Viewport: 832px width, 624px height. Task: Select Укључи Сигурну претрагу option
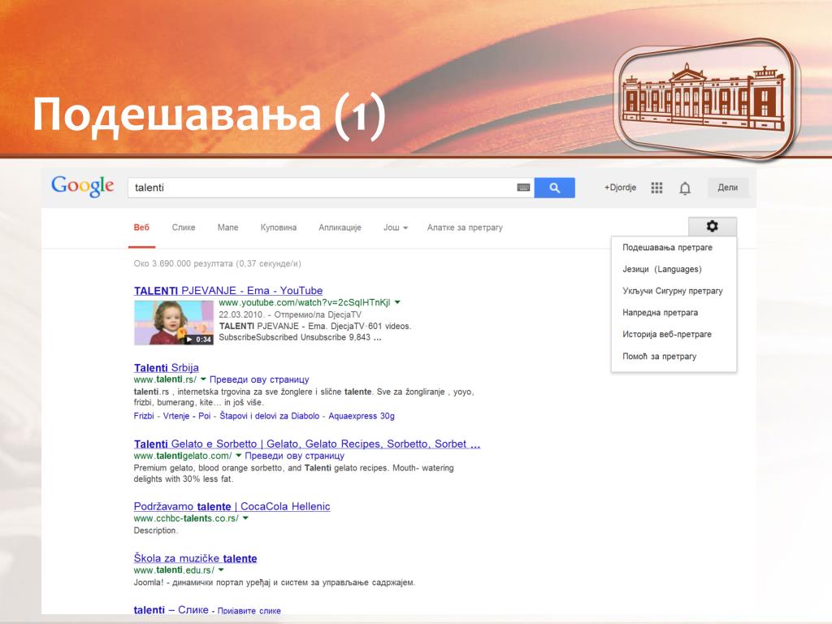[x=674, y=291]
